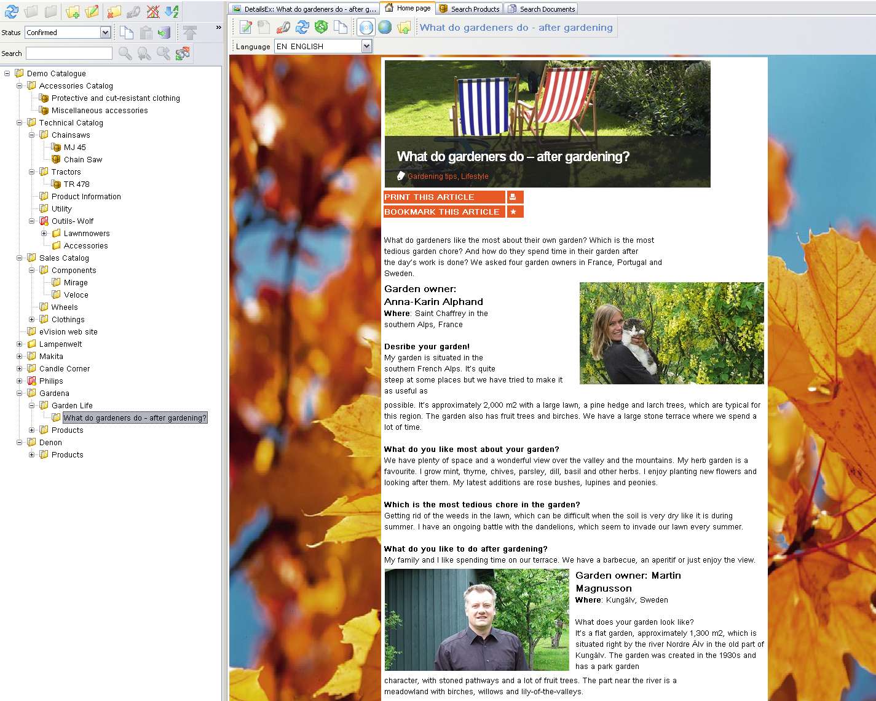Expand the Lampenwelt catalogue node
The width and height of the screenshot is (876, 701).
[x=20, y=344]
